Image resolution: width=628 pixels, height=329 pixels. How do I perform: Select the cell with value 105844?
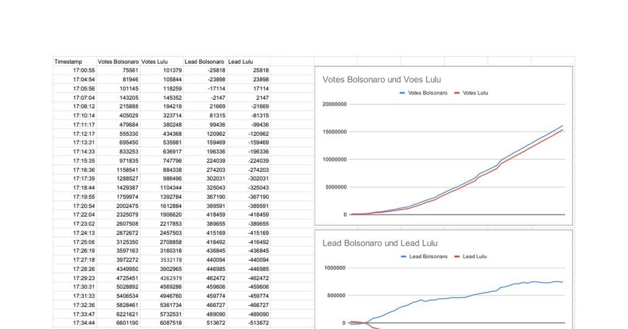click(x=162, y=79)
